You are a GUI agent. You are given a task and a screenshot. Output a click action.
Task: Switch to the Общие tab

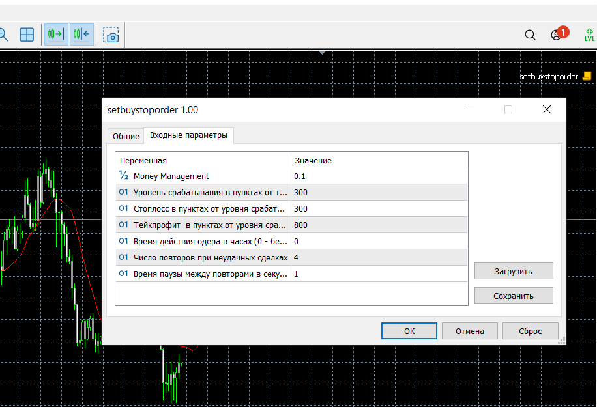125,136
